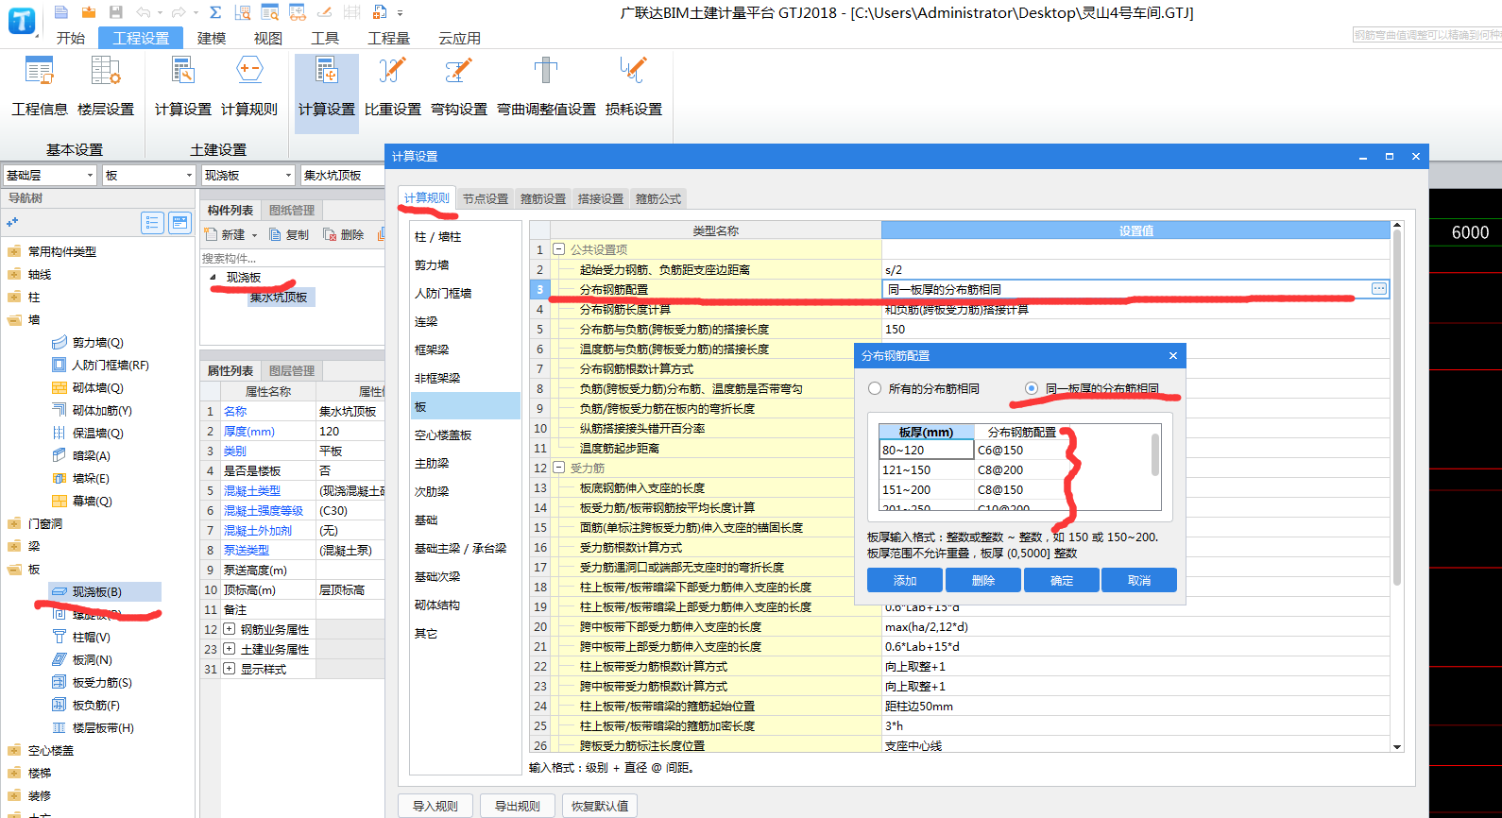
Task: Switch to 箍筋公式 tab
Action: (x=658, y=198)
